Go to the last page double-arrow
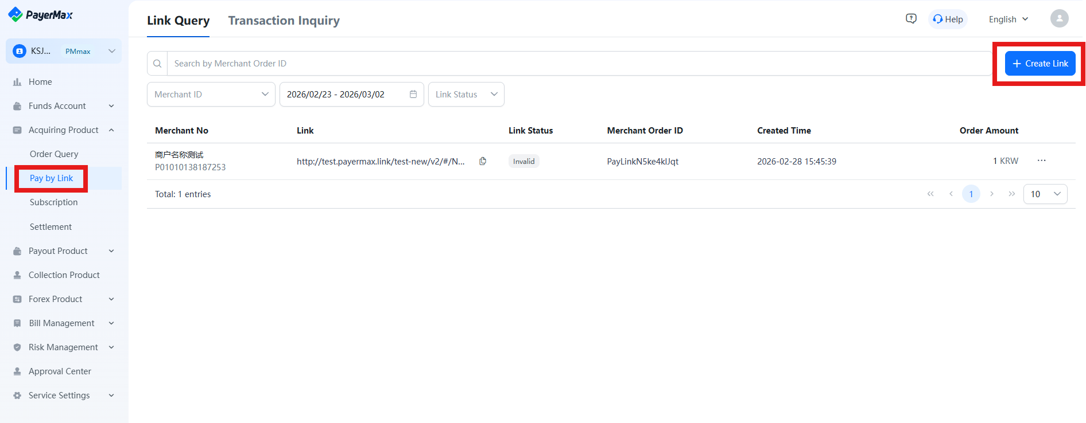The height and width of the screenshot is (423, 1086). (1011, 194)
